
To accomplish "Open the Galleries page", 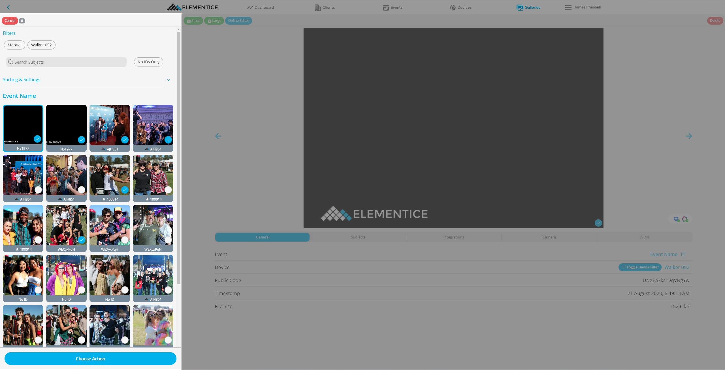I will click(x=528, y=7).
